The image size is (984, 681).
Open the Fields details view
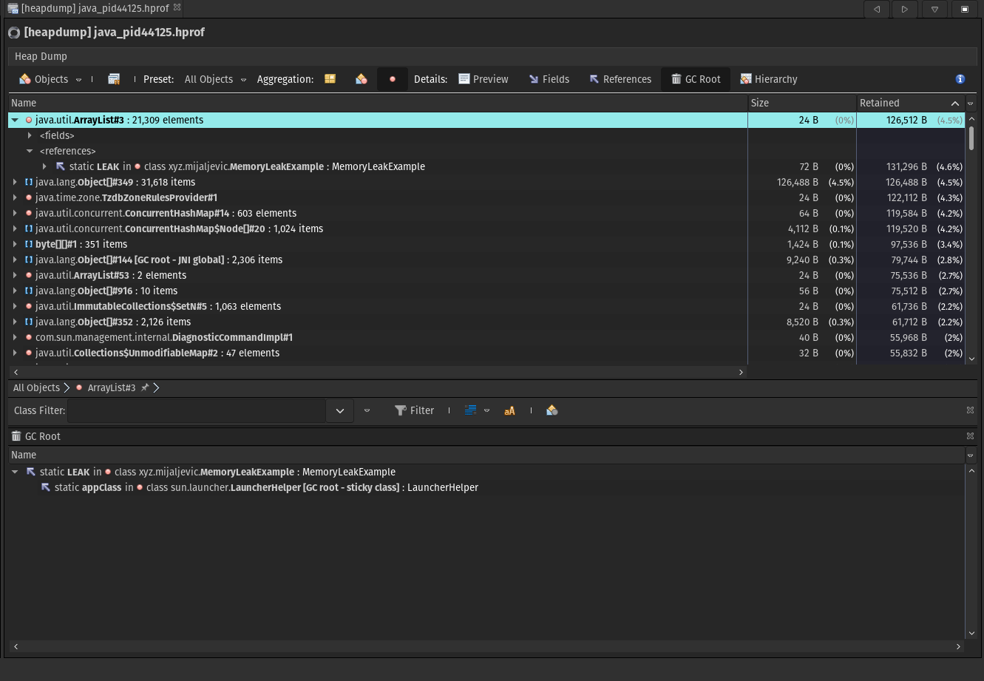(549, 79)
